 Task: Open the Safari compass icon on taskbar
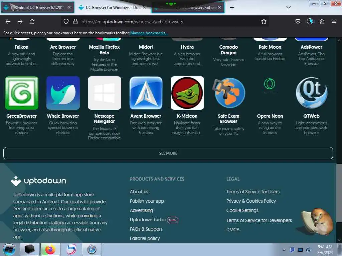[x=92, y=249]
